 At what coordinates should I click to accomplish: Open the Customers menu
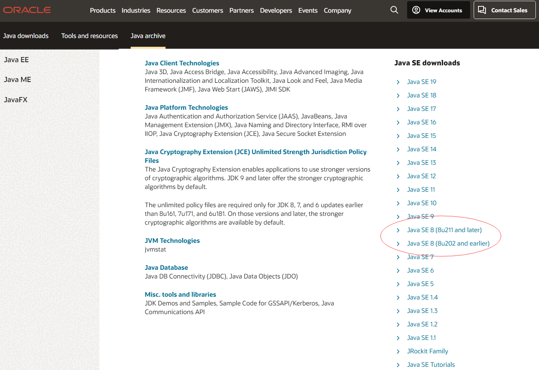pyautogui.click(x=208, y=10)
